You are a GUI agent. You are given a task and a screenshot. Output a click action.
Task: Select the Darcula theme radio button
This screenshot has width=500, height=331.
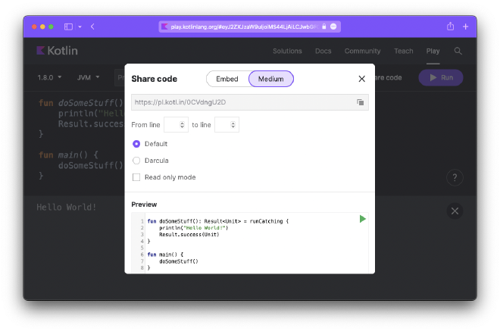click(136, 161)
